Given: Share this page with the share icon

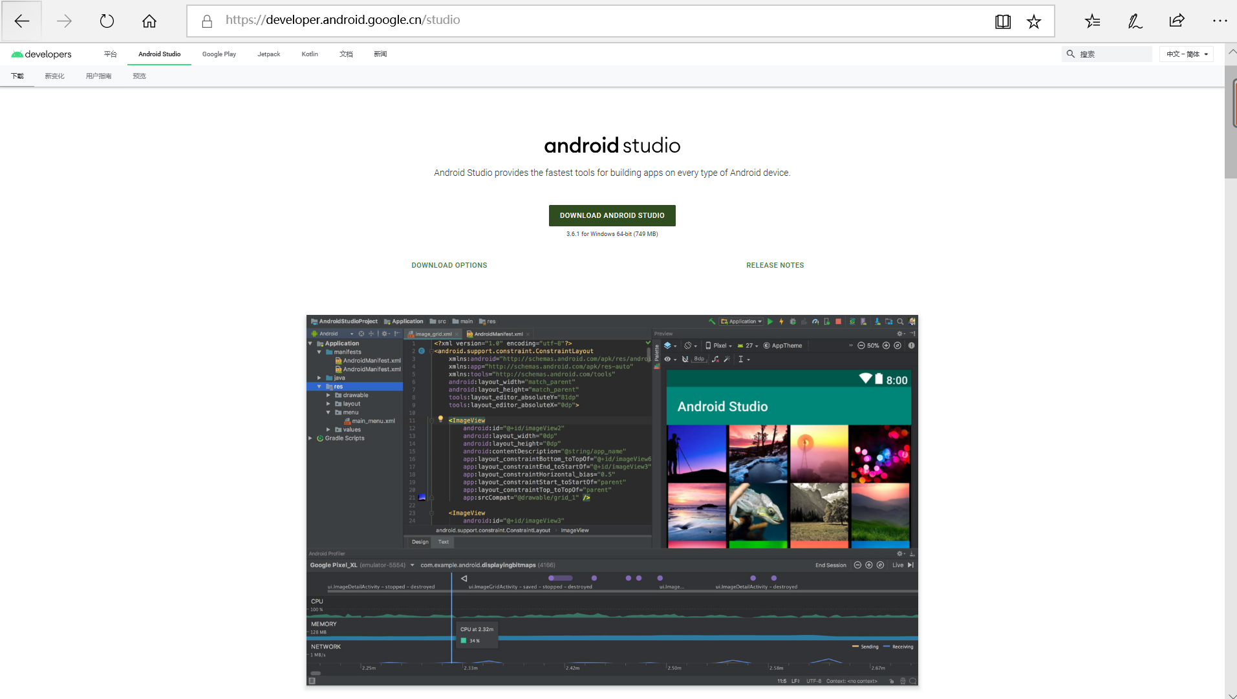Looking at the screenshot, I should point(1177,21).
